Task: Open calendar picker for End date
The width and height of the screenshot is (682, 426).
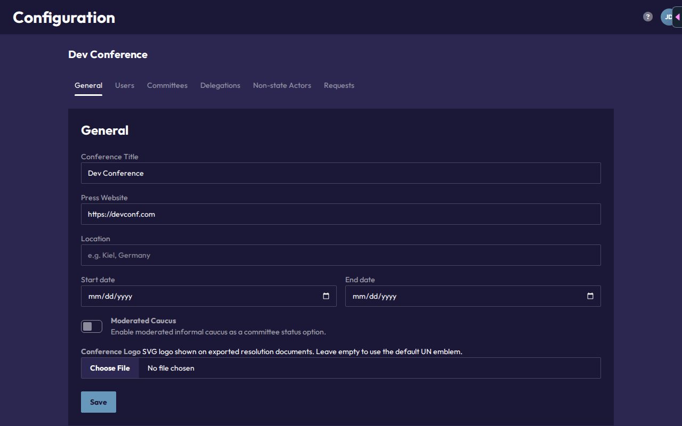Action: coord(590,296)
